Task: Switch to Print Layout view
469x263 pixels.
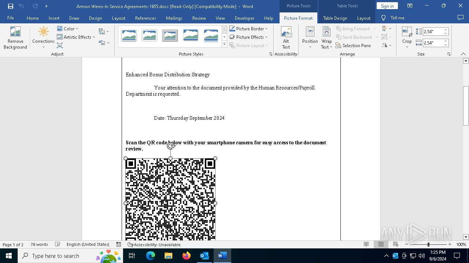Action: tap(381, 244)
